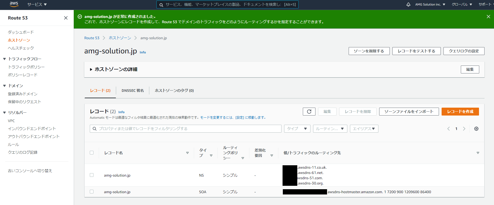This screenshot has width=494, height=205.
Task: Open the AWS home logo
Action: click(x=14, y=4)
